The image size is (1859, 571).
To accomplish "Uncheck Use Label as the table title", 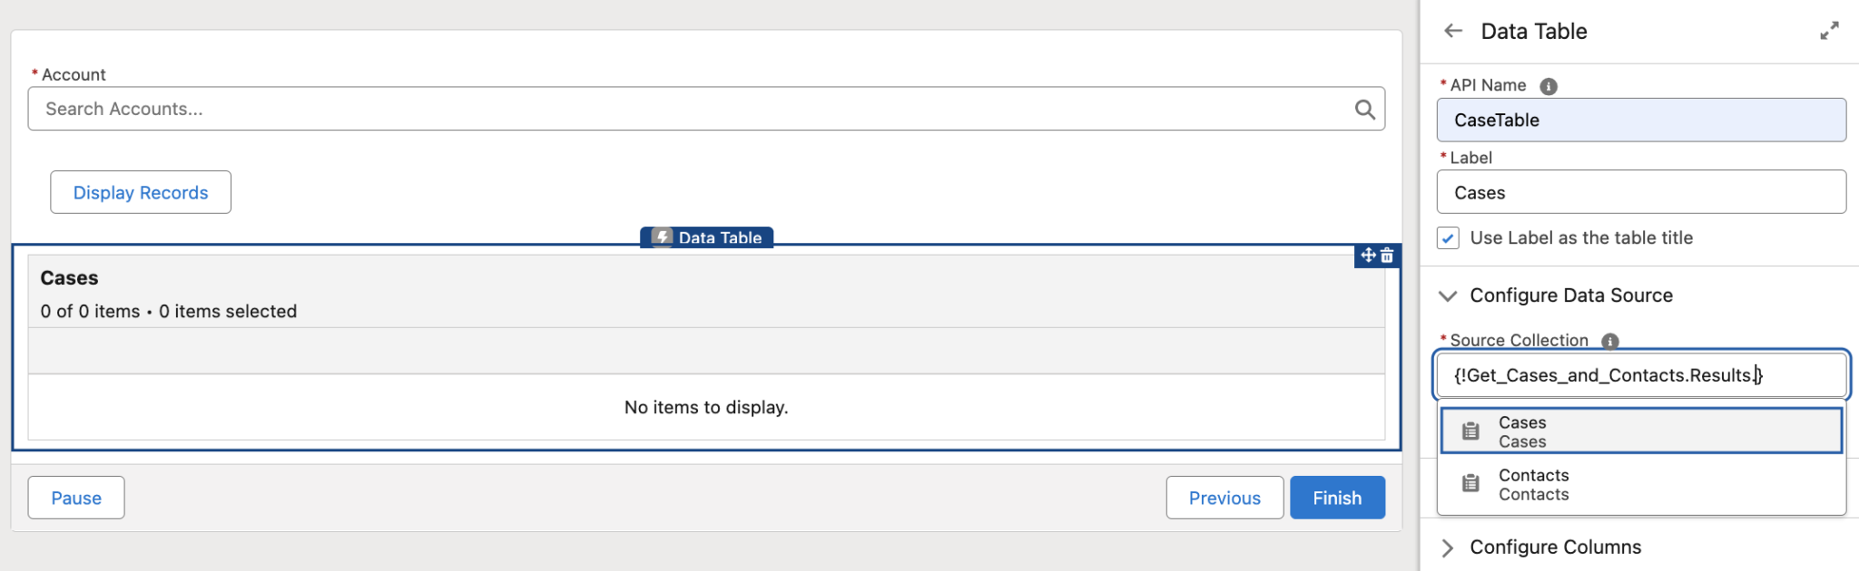I will tap(1446, 237).
